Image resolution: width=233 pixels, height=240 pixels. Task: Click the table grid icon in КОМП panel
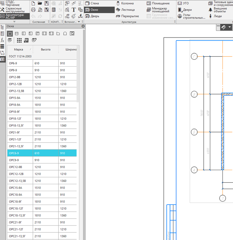[54, 10]
